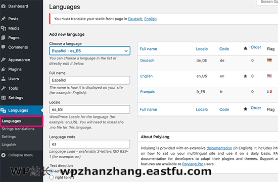Open Comments menu item
The height and width of the screenshot is (182, 278).
pos(18,47)
